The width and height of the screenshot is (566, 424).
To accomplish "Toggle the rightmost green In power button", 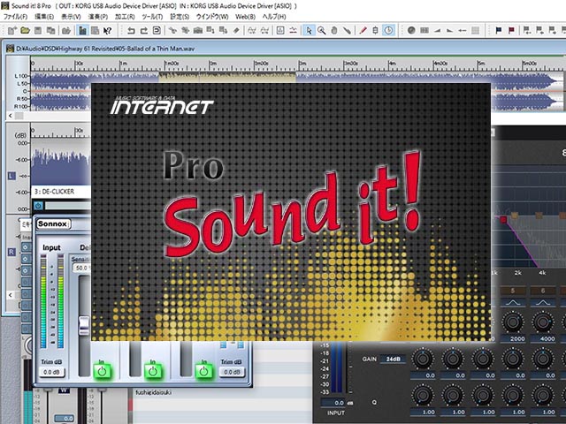I will [203, 369].
